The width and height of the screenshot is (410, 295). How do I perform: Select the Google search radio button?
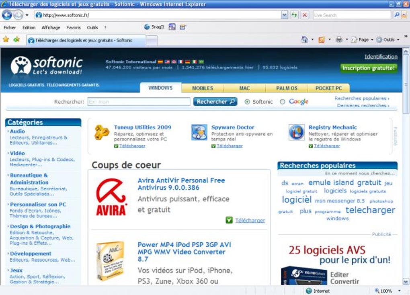pos(283,102)
